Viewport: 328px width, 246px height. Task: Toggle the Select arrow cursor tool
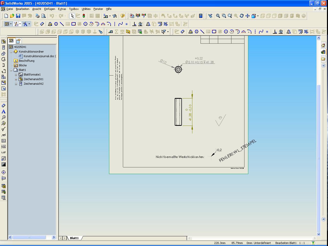coord(72,16)
